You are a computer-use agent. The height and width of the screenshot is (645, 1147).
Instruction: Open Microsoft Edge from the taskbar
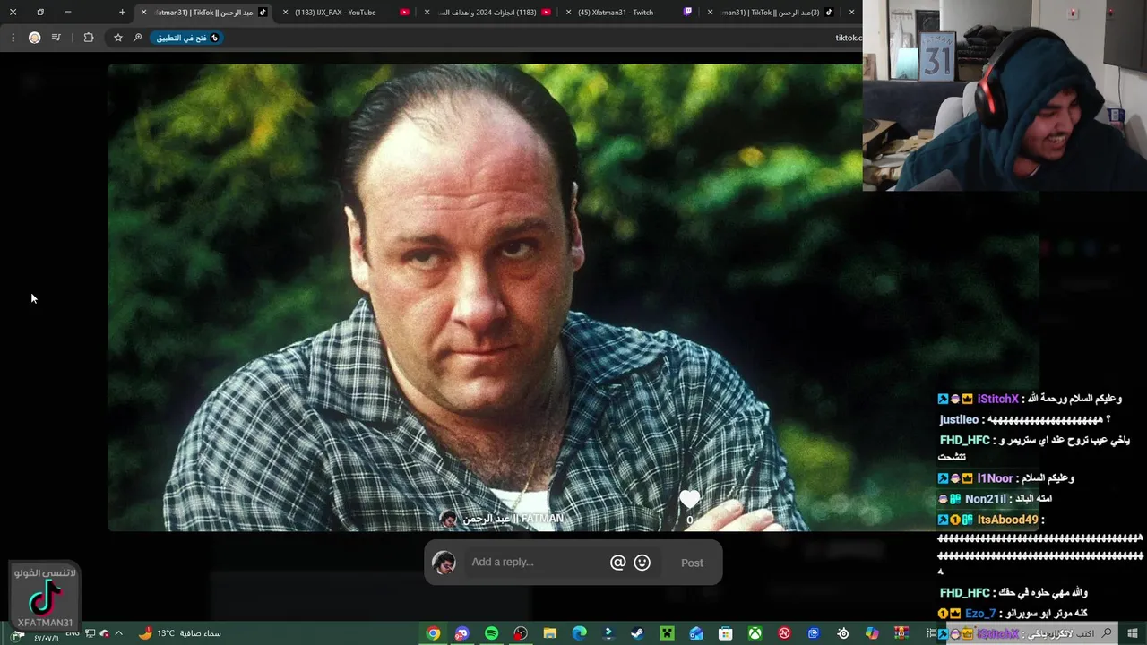580,633
